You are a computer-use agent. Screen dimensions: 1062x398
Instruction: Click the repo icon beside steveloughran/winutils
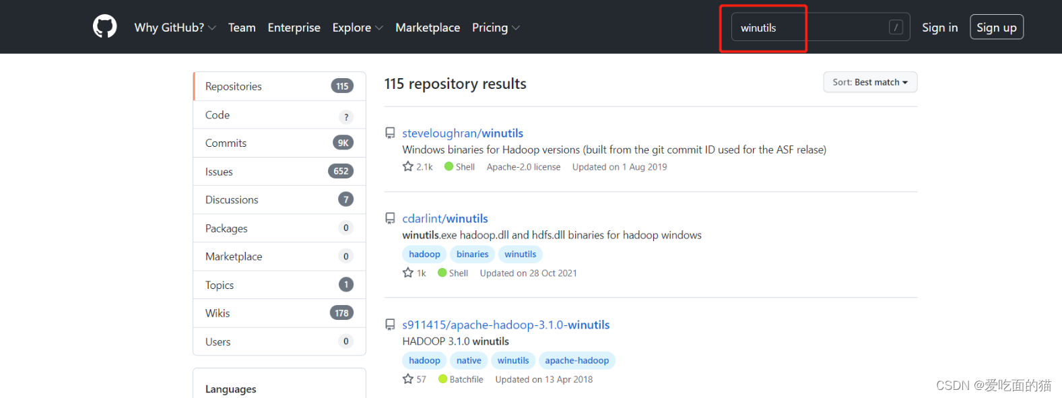pyautogui.click(x=390, y=133)
